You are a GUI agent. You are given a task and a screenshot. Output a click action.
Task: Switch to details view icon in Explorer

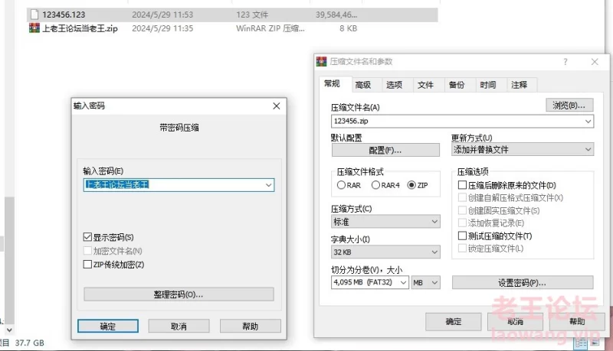581,343
